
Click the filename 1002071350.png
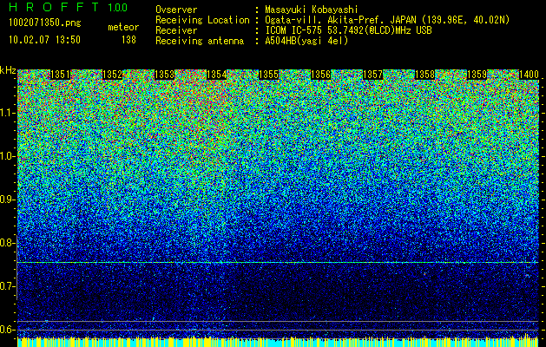[45, 23]
